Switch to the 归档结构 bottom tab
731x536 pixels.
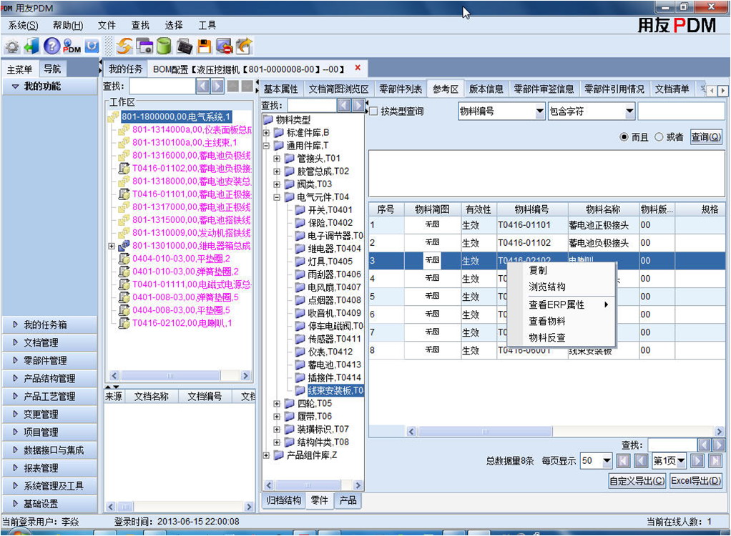[x=284, y=500]
